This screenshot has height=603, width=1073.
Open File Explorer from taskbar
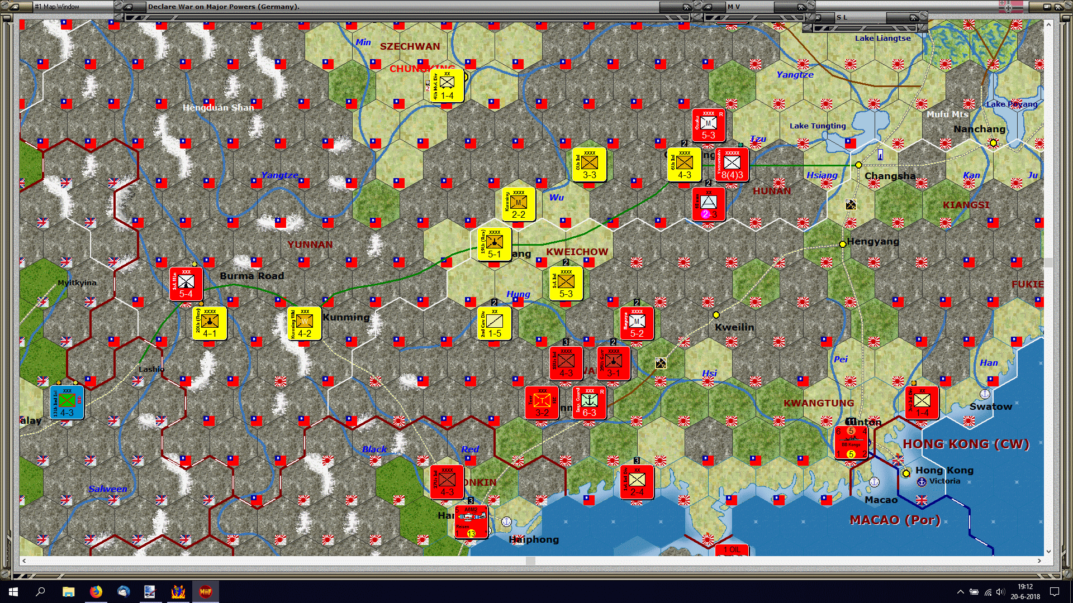click(x=68, y=591)
